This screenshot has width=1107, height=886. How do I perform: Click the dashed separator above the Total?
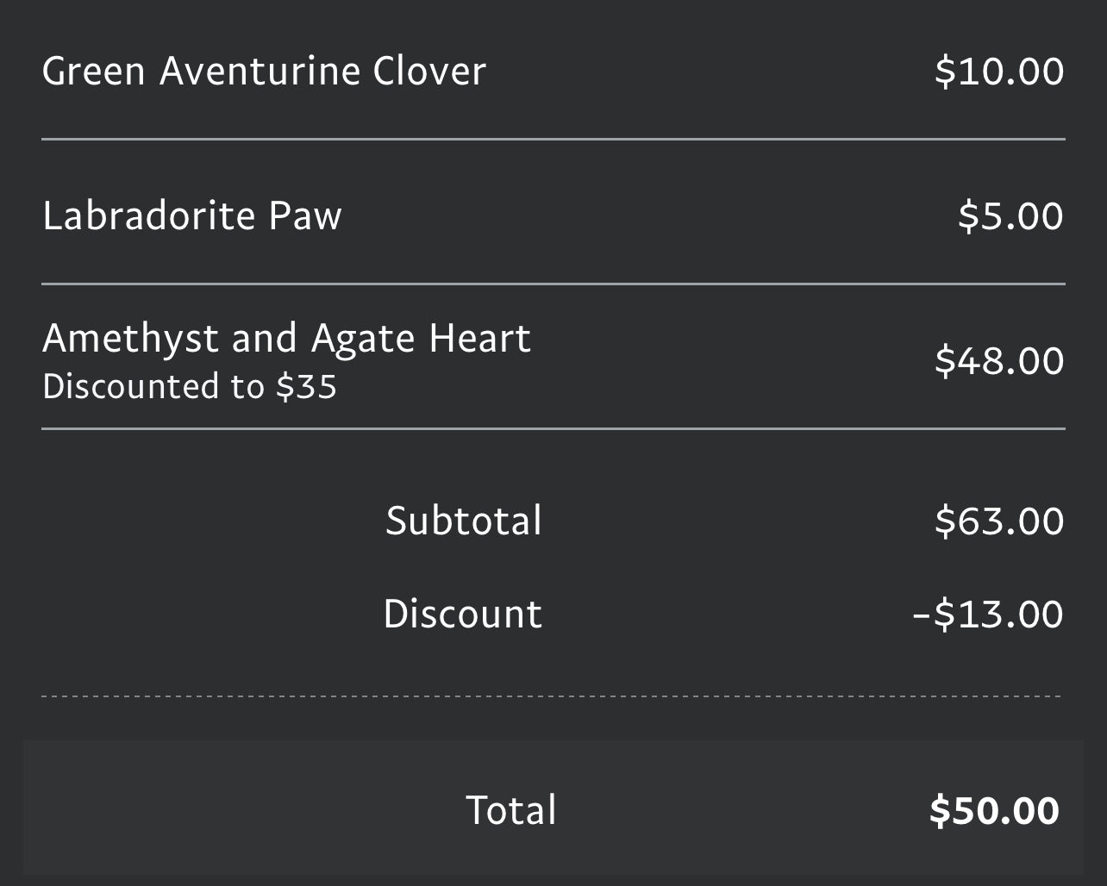click(x=552, y=696)
